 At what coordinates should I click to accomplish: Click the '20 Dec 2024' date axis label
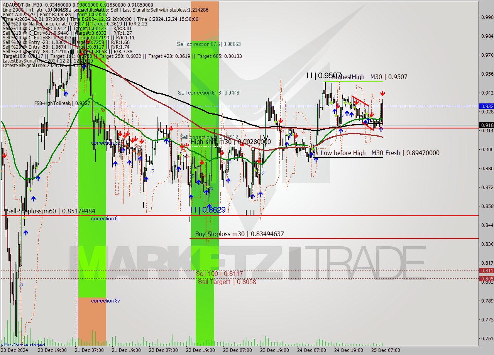(x=15, y=350)
